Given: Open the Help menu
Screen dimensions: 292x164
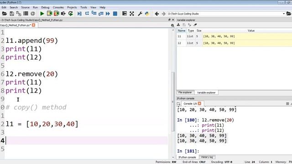Looking at the screenshot, I should [x=102, y=7].
